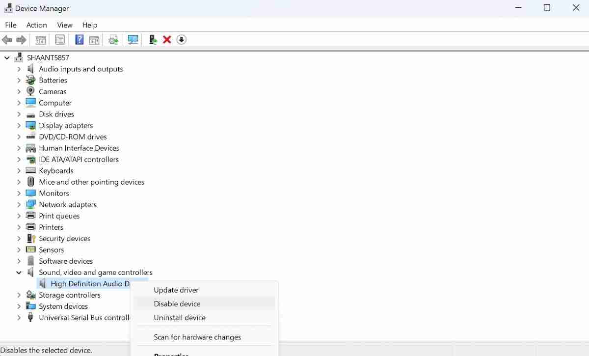Screen dimensions: 589x356
Task: Expand the Universal Serial Bus controllers category
Action: point(19,317)
